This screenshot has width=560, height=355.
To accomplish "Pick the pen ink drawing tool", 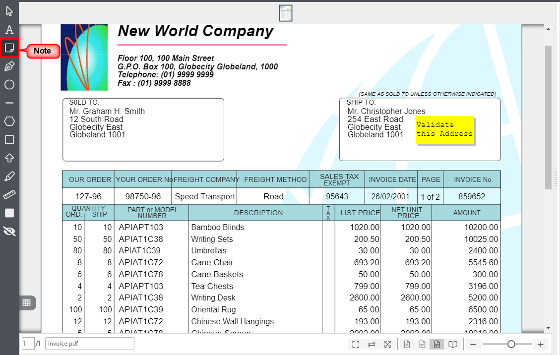I will pos(9,66).
